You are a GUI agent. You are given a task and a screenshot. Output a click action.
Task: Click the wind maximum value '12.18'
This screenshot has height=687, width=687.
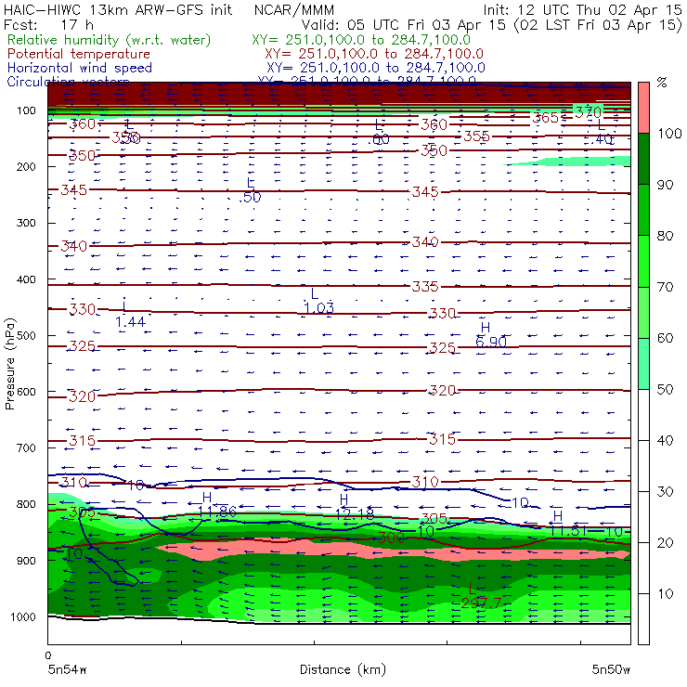coord(355,513)
